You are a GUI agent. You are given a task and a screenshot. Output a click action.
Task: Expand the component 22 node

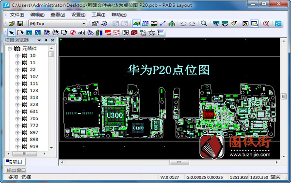click(17, 70)
